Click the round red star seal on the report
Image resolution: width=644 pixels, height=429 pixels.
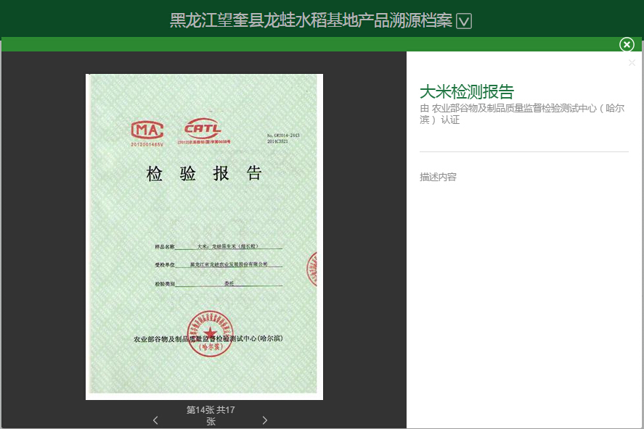tap(211, 333)
